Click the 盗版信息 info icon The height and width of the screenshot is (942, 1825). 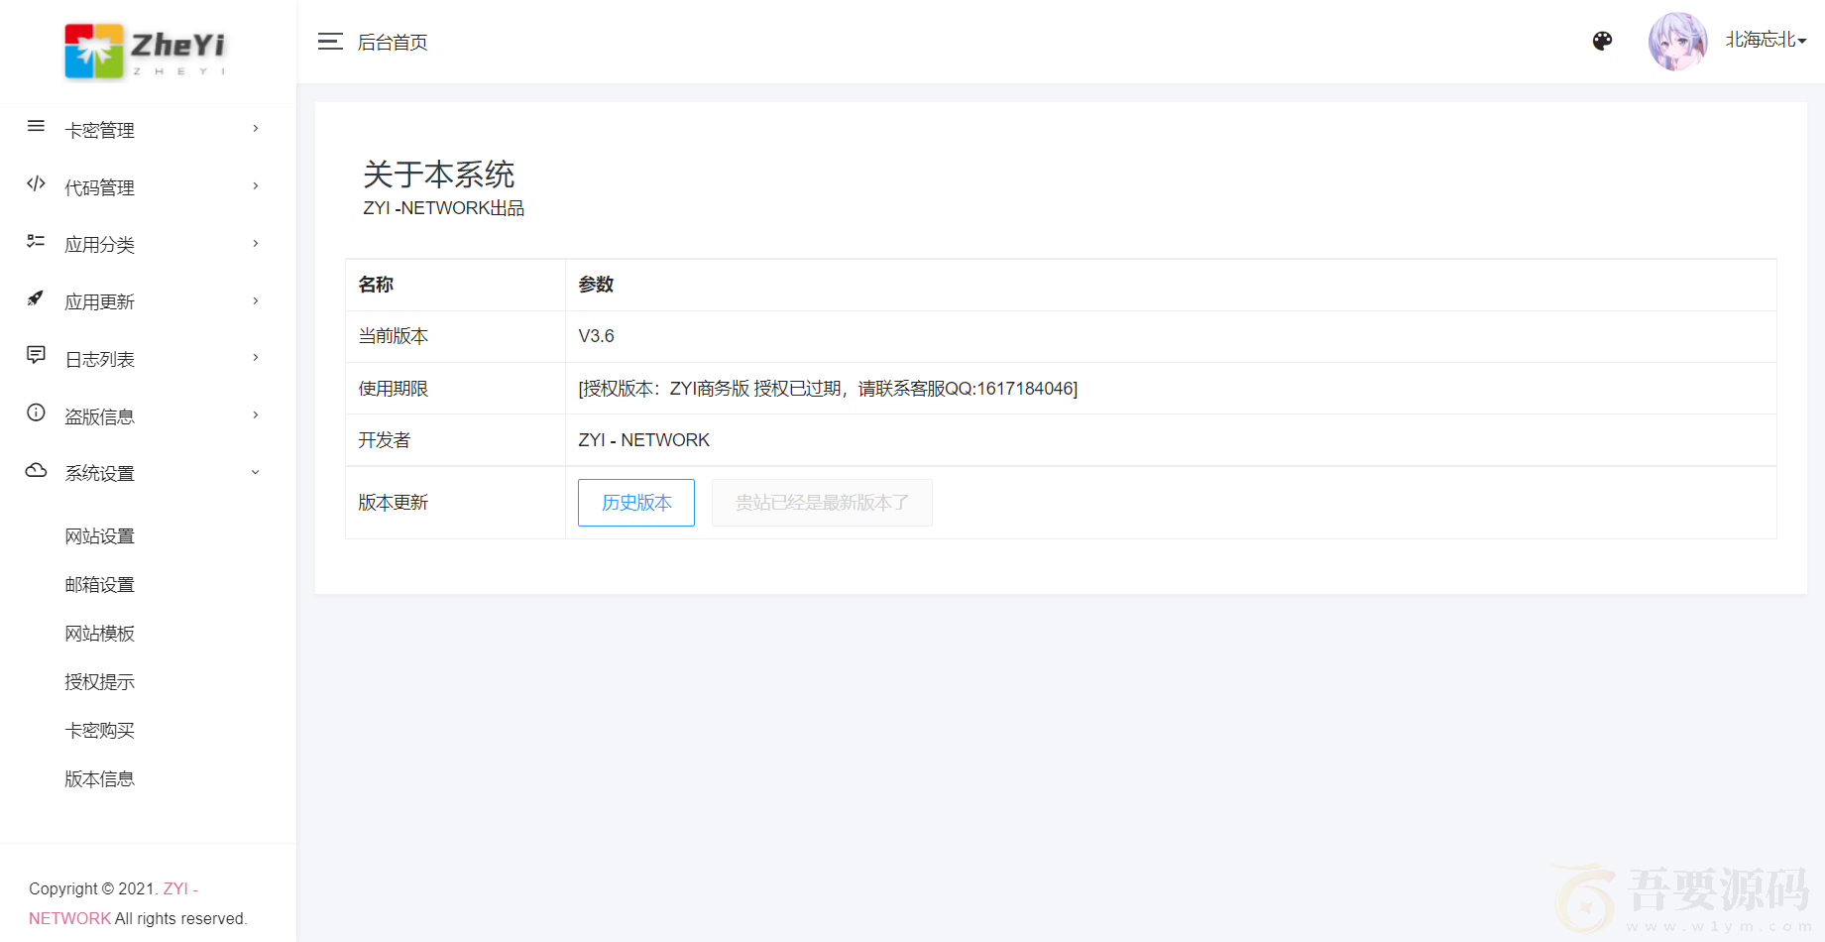(36, 412)
